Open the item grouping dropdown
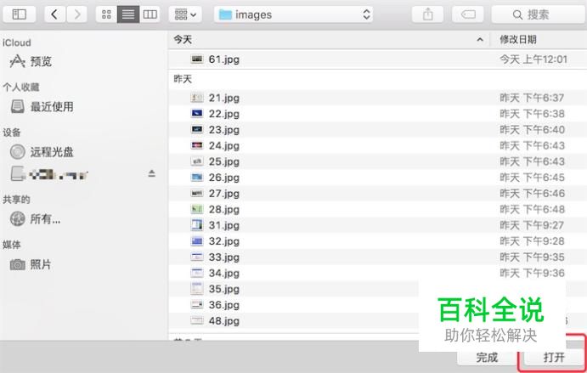Viewport: 587px width, 373px height. coord(184,14)
